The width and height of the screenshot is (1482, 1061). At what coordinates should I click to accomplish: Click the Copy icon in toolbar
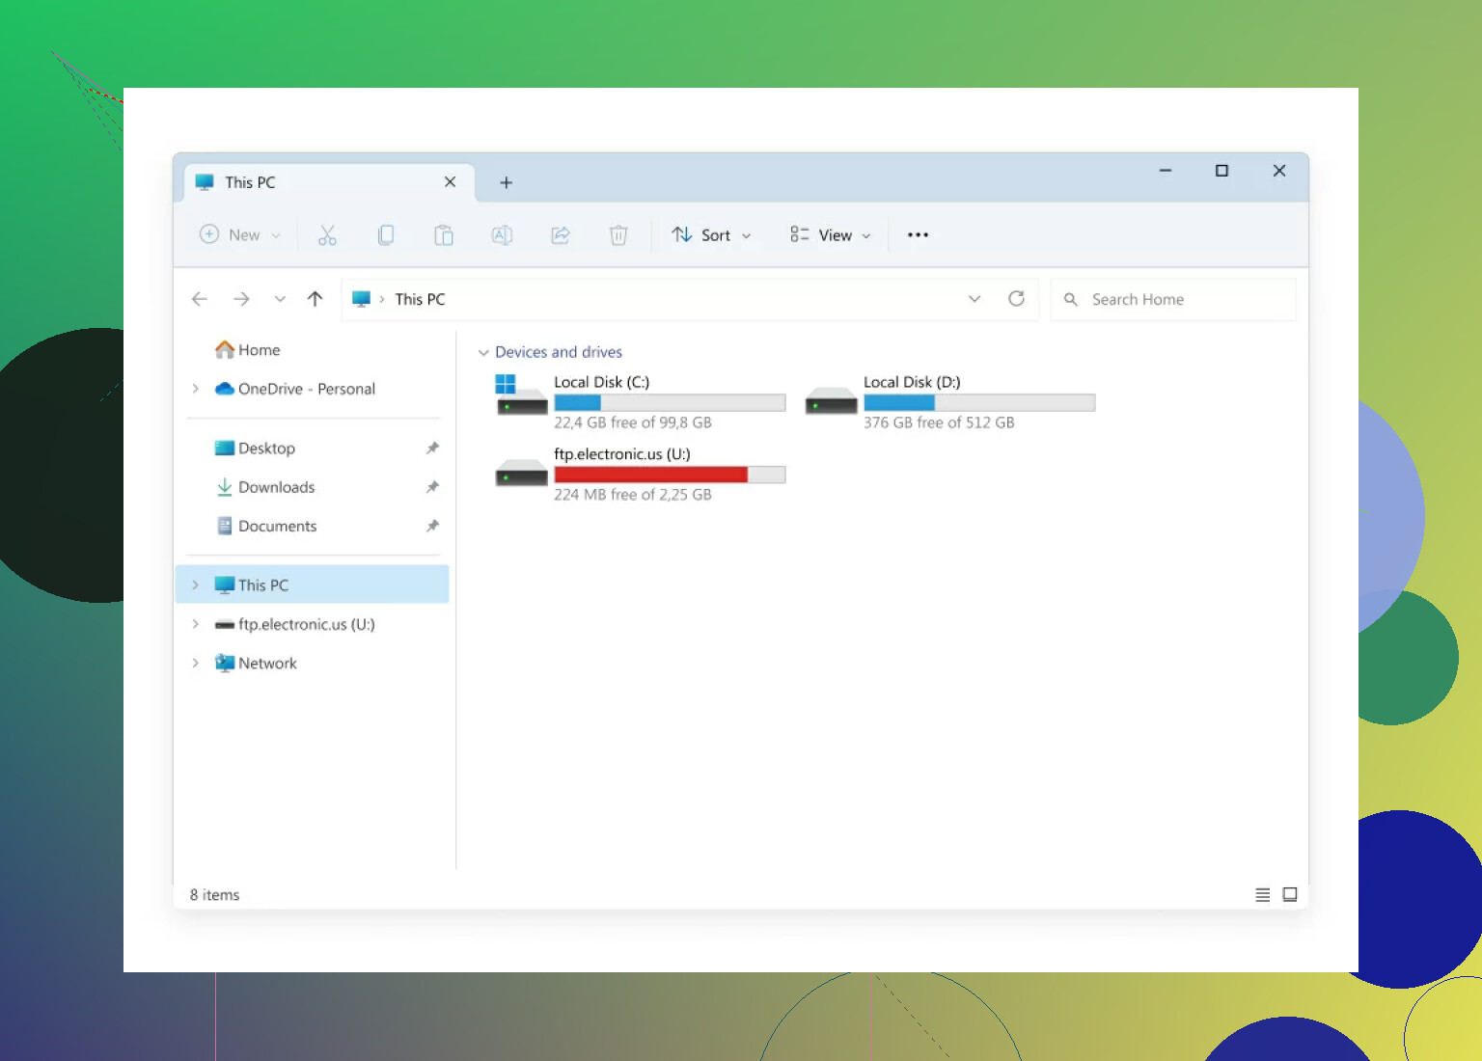[x=386, y=235]
